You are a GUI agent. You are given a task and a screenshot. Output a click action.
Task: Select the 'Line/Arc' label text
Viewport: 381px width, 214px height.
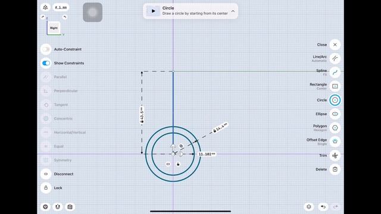tap(320, 57)
